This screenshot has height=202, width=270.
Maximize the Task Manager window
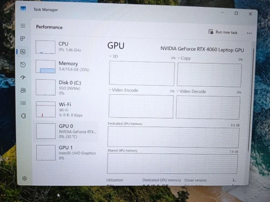click(x=237, y=13)
